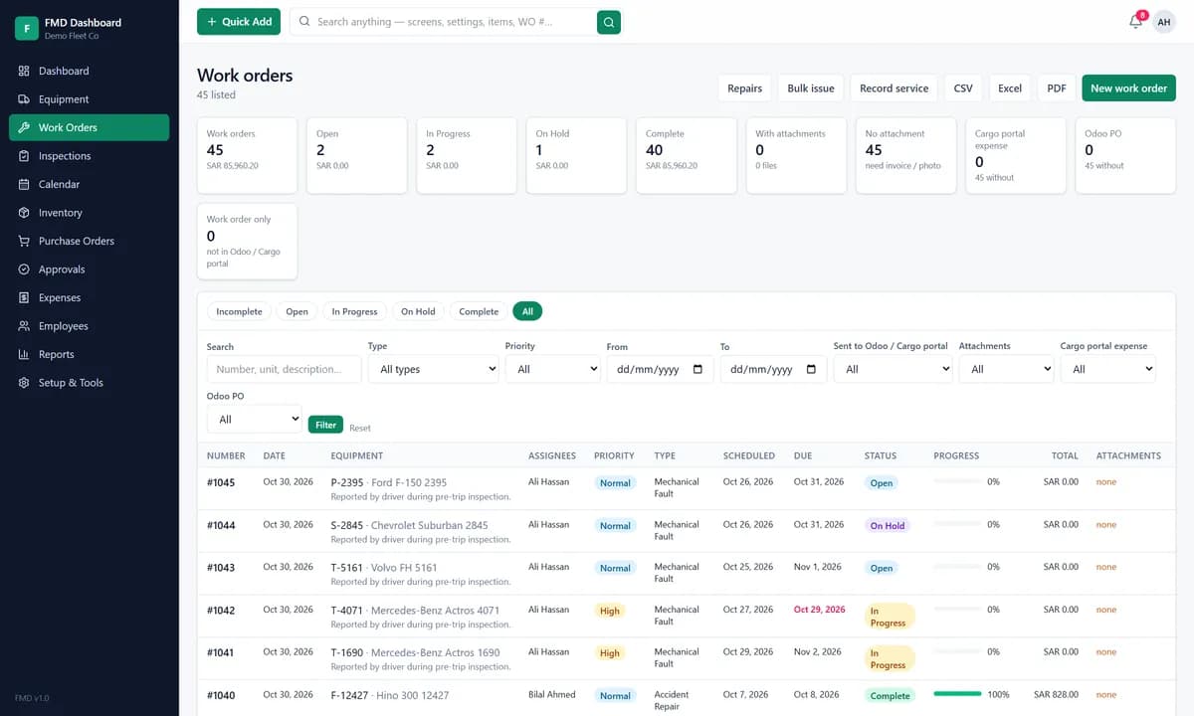
Task: Click the Approvals checkmark icon
Action: pos(24,269)
